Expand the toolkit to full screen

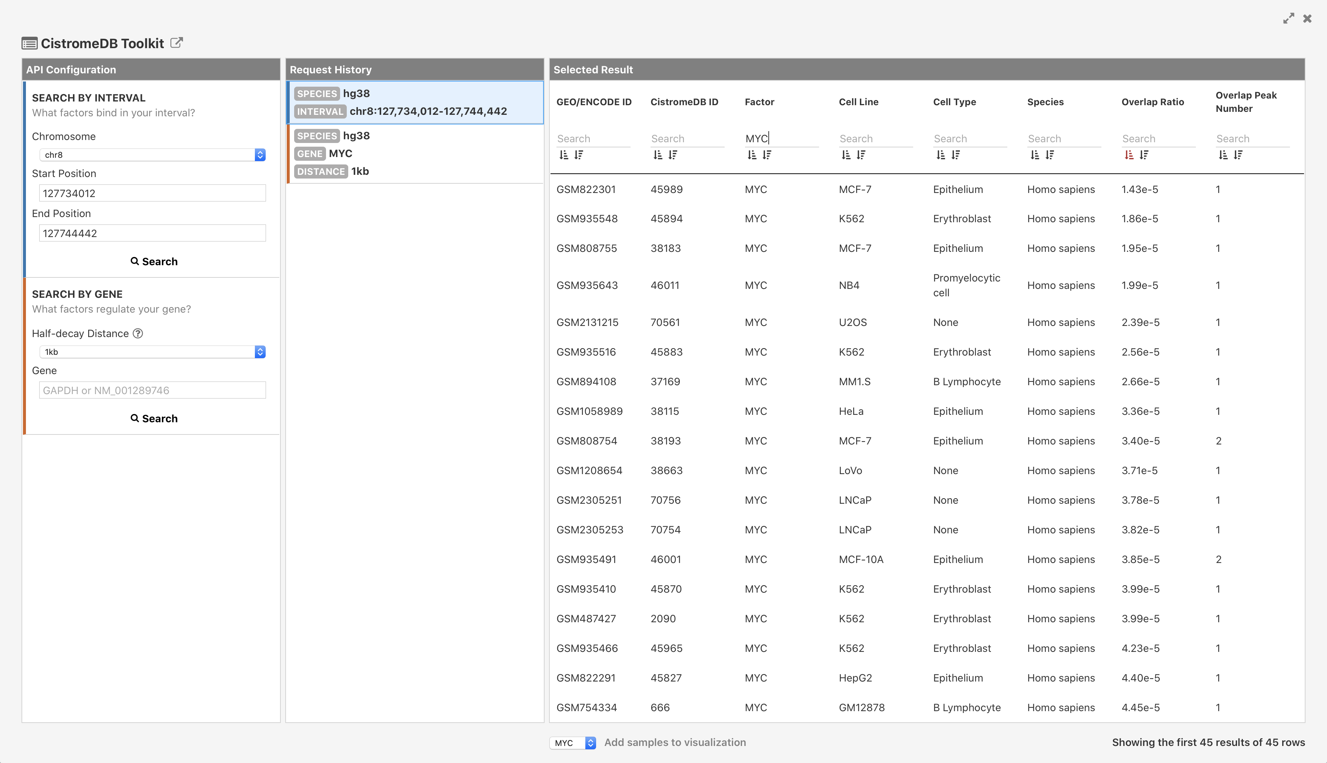pos(1289,19)
